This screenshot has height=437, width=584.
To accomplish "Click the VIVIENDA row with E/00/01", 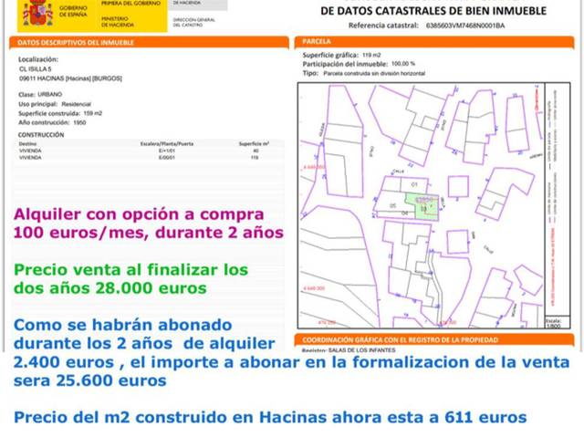I will click(x=149, y=158).
